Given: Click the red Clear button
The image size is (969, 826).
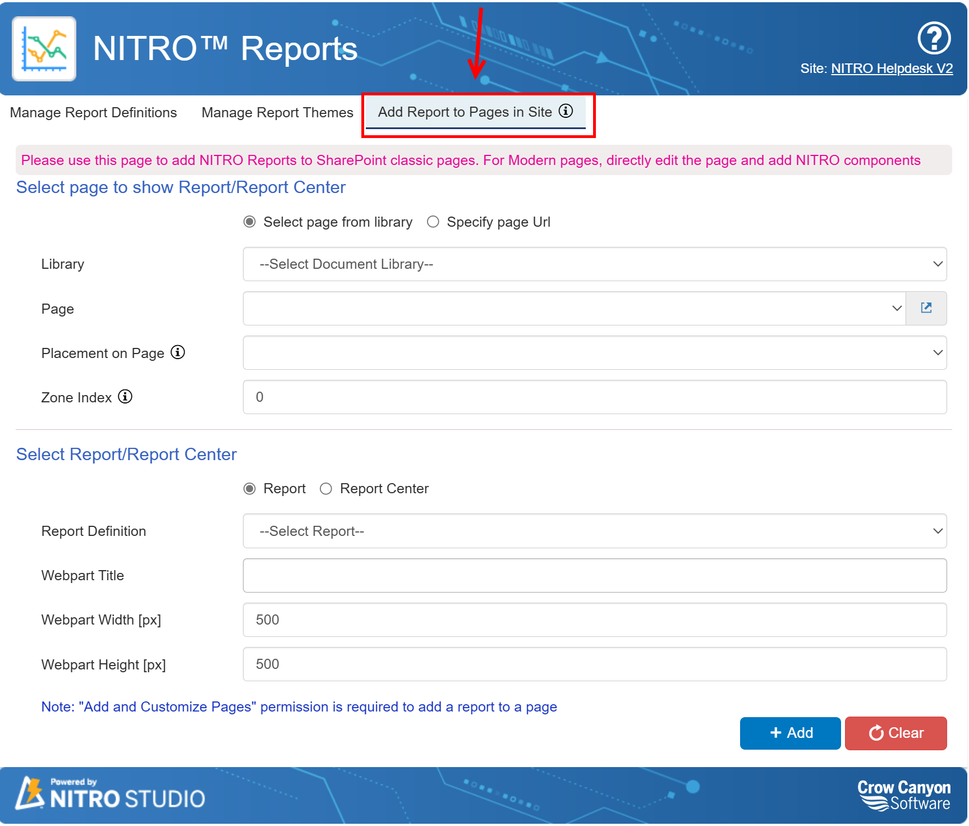Looking at the screenshot, I should coord(895,733).
